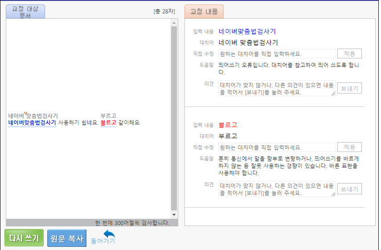Click the 띄어쓰기 오류입니다 help text

[x=288, y=69]
